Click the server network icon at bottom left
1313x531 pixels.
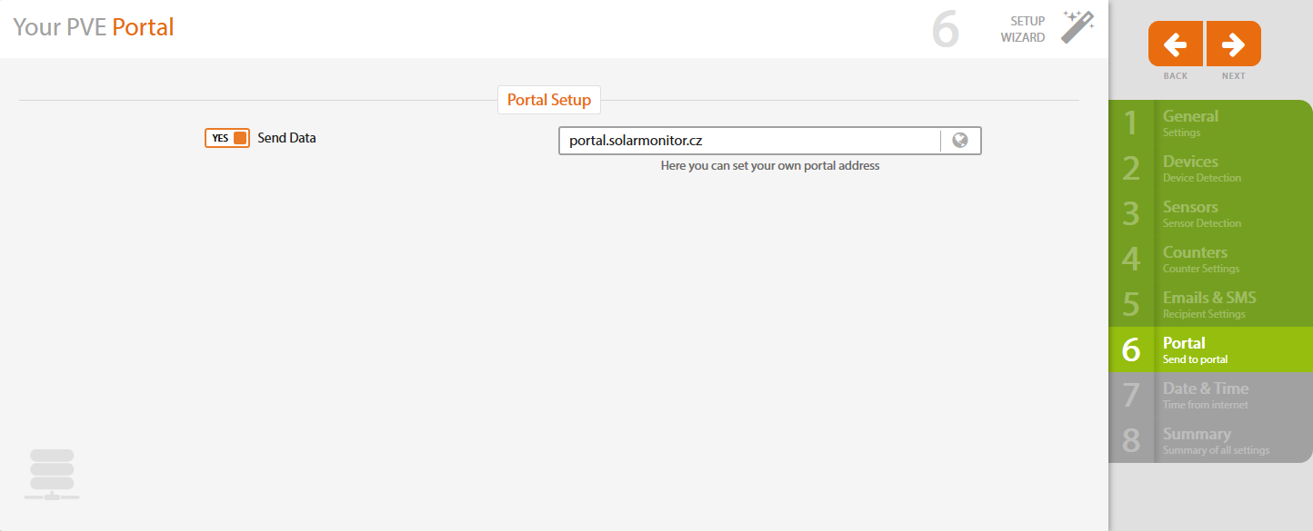click(x=52, y=474)
